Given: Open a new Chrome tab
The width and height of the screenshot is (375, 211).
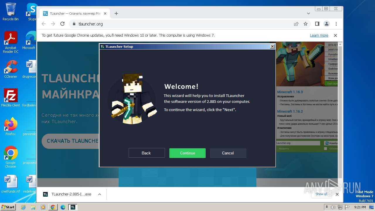Looking at the screenshot, I should tap(116, 13).
